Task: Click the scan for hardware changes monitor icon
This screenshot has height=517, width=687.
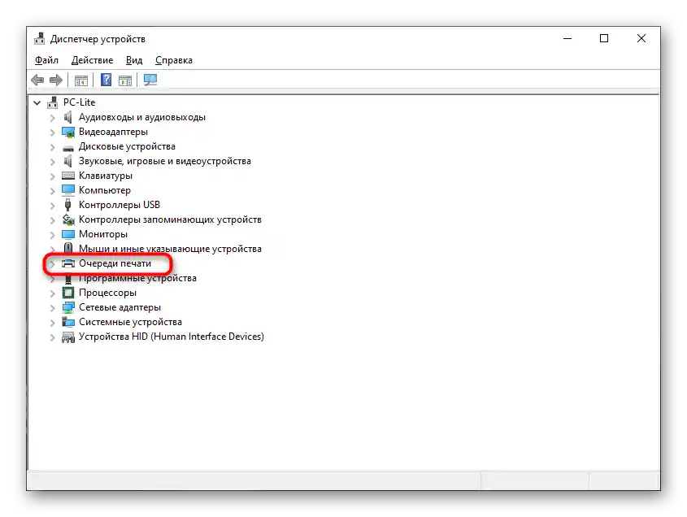Action: (x=150, y=80)
